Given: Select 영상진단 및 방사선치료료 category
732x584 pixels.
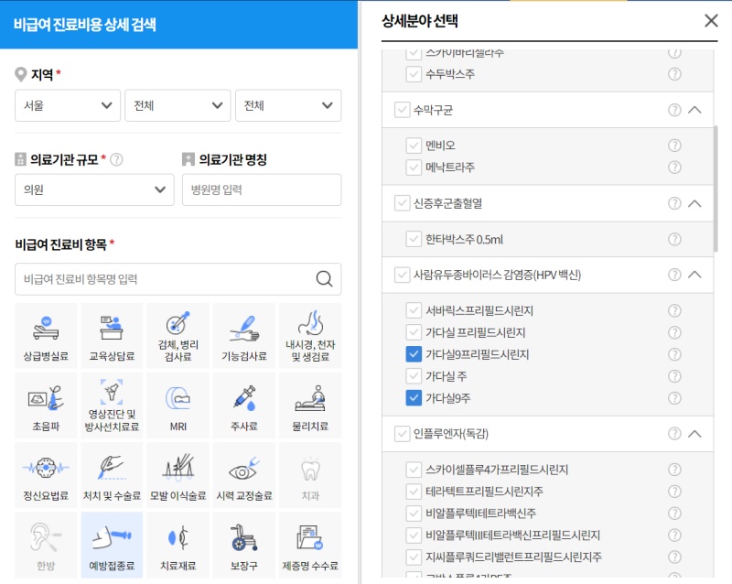Looking at the screenshot, I should click(x=112, y=406).
